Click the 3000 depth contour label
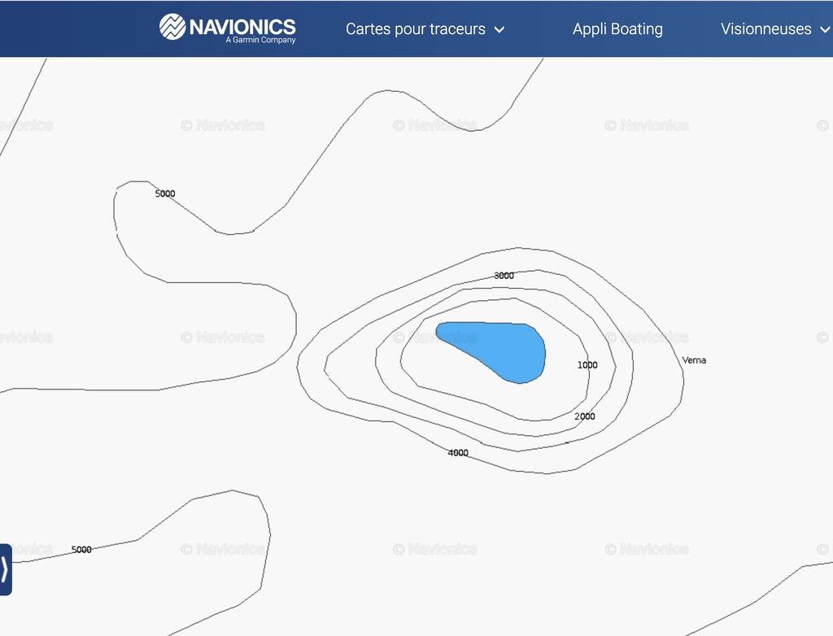The height and width of the screenshot is (636, 833). (504, 276)
